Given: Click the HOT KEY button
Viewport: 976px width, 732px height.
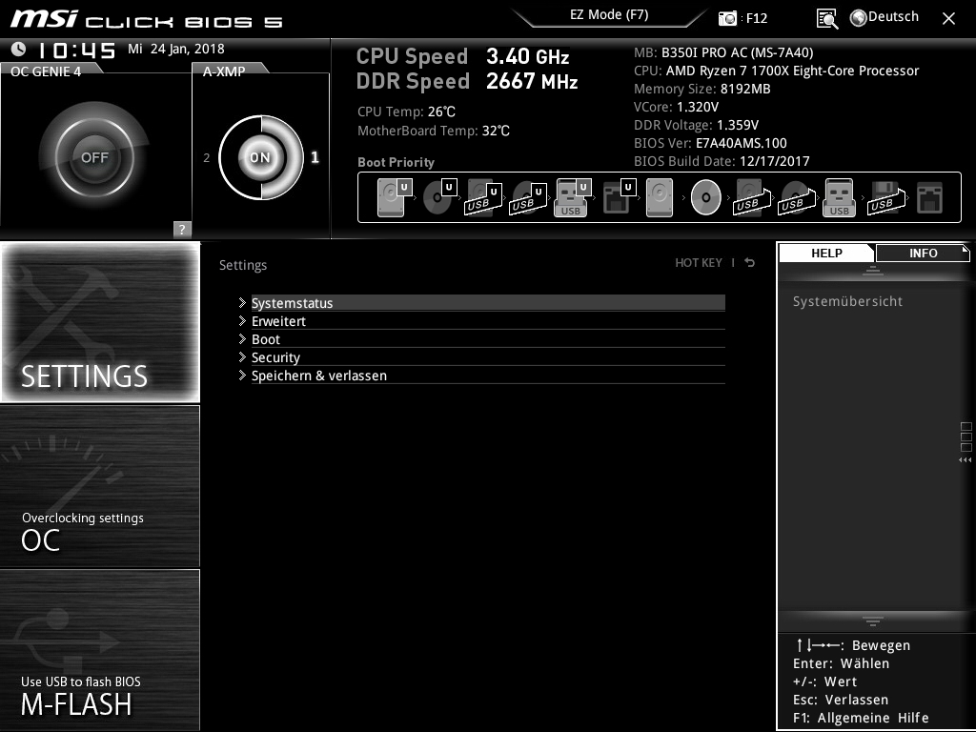Looking at the screenshot, I should point(699,263).
